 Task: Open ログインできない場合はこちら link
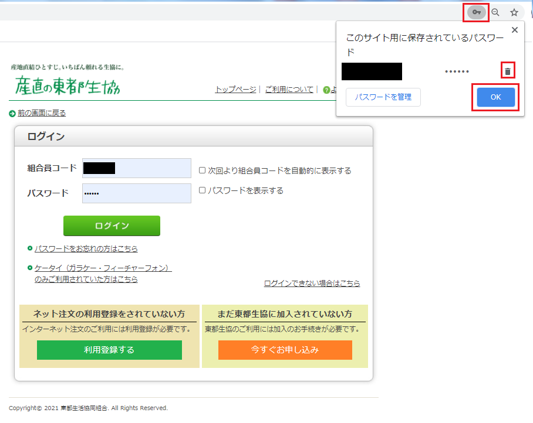click(x=312, y=283)
